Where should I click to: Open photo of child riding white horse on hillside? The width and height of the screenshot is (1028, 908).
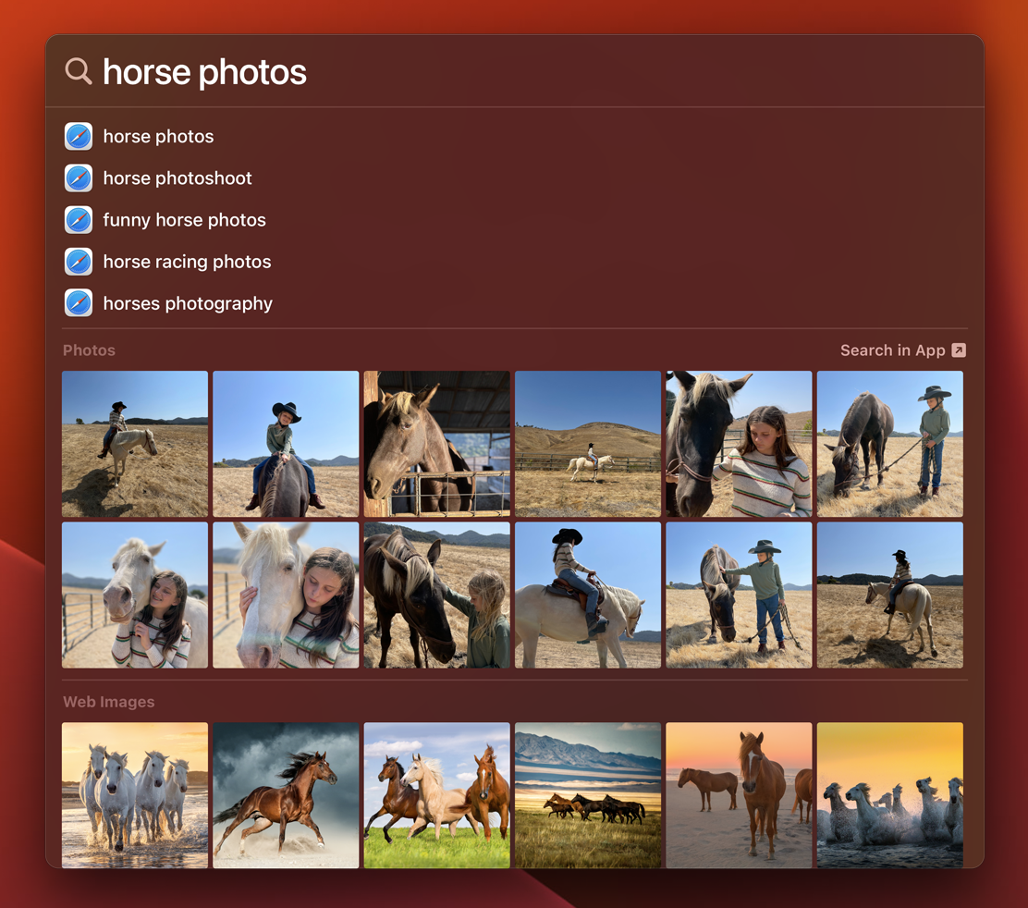coord(135,444)
